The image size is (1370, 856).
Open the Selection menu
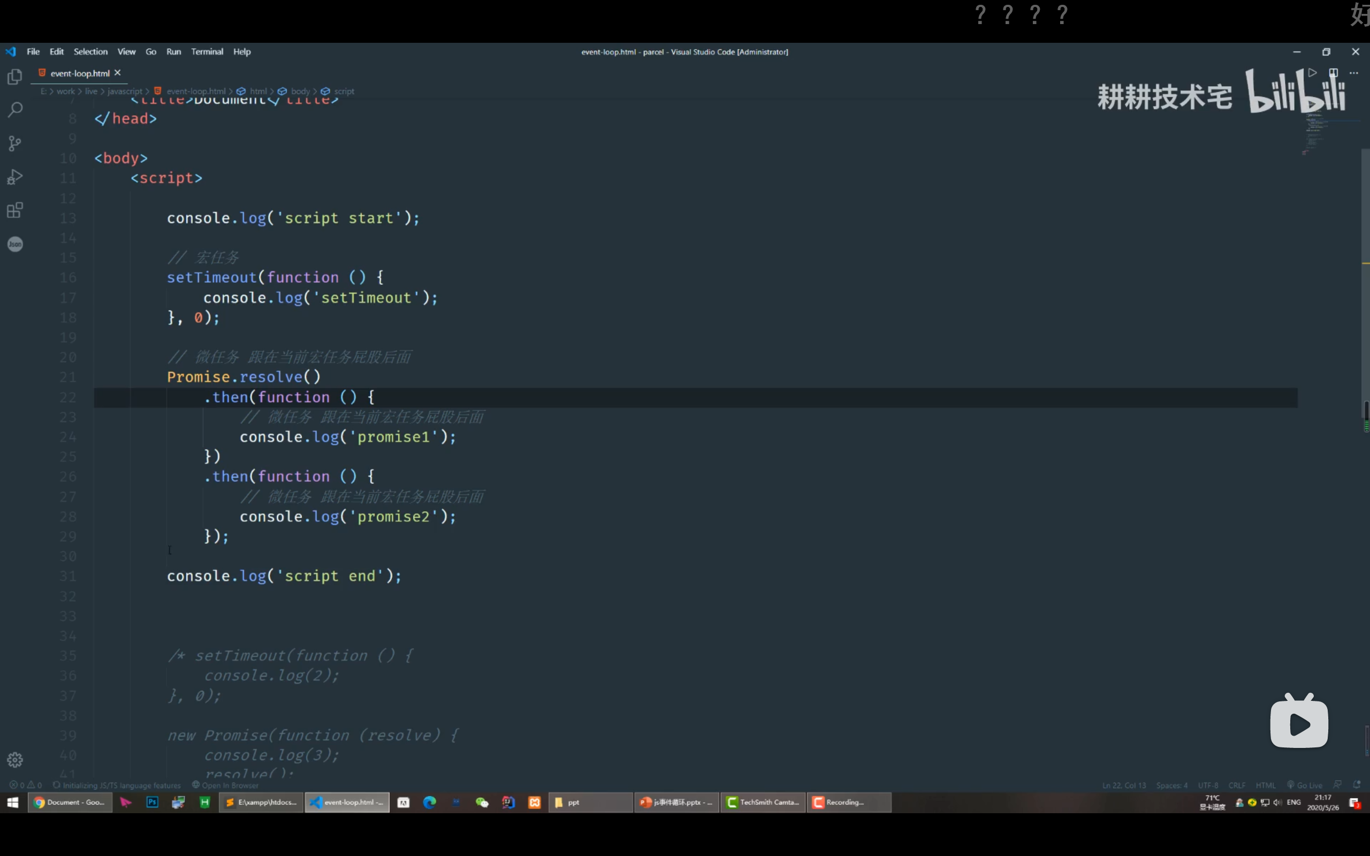pos(90,51)
